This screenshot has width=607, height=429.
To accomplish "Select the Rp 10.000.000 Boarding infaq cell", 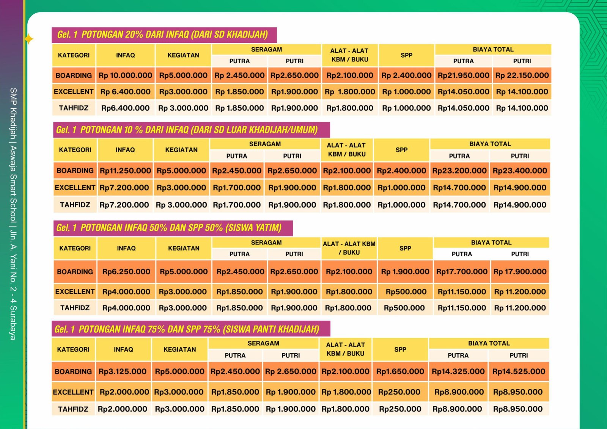I will click(125, 75).
